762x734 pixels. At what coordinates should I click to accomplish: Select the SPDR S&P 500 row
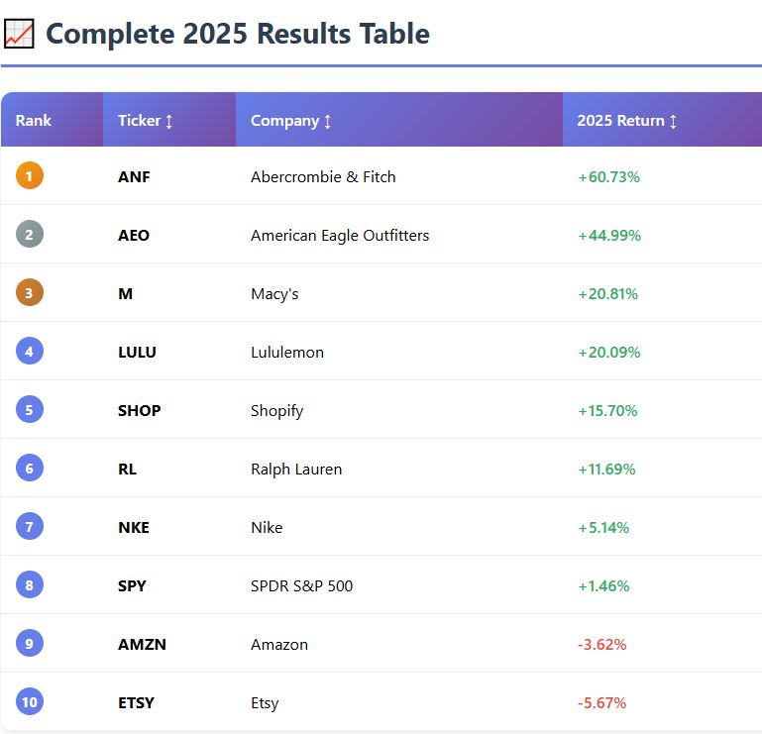coord(301,586)
